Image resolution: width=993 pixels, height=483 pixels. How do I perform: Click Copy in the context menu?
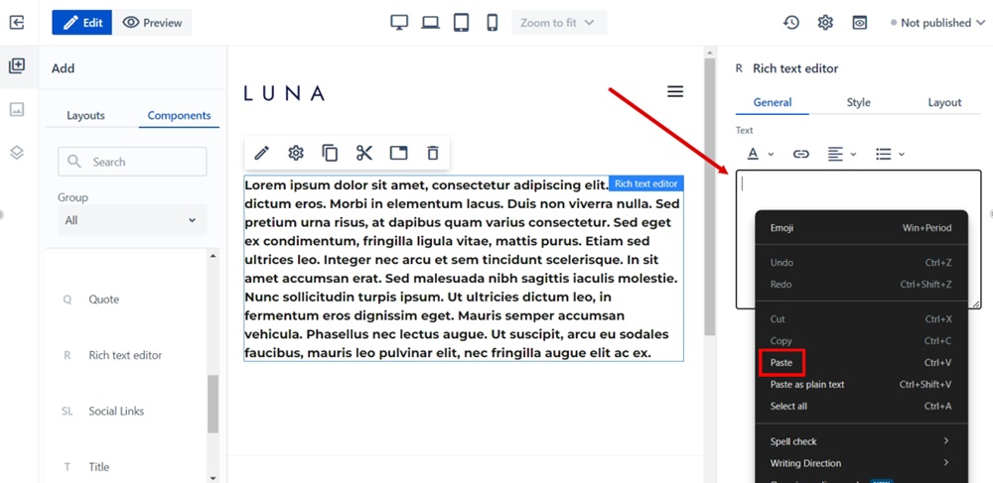coord(861,341)
